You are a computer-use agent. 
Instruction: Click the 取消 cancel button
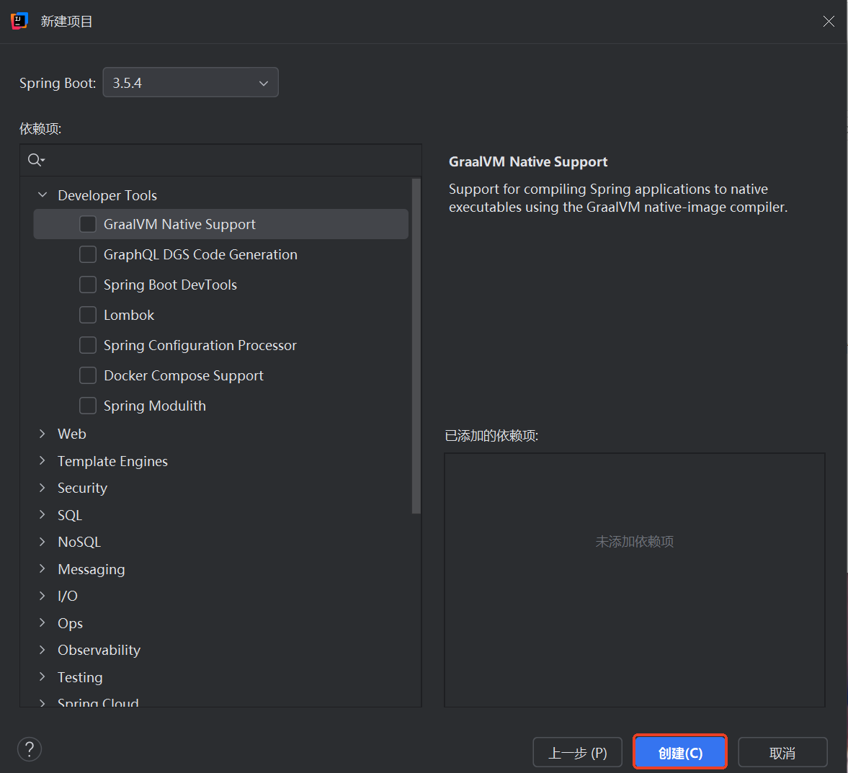782,752
